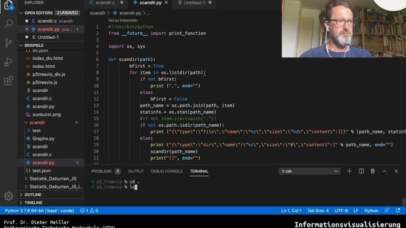Change the Python language mode

click(x=371, y=210)
